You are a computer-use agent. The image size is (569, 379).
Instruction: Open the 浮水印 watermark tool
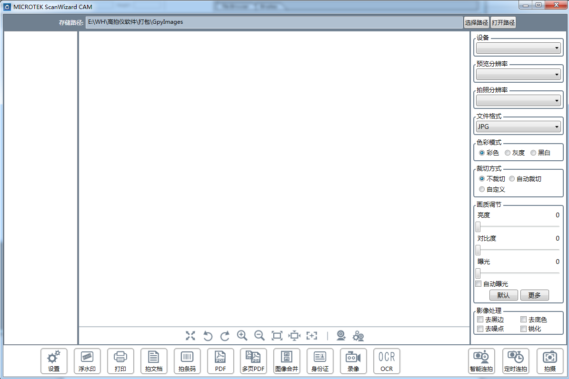pyautogui.click(x=87, y=361)
